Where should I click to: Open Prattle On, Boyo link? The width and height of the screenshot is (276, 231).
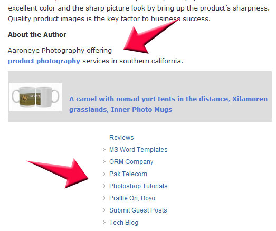132,198
